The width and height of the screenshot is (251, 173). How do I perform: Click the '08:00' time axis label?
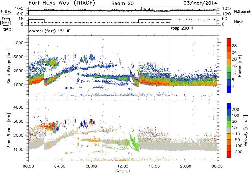pyautogui.click(x=91, y=166)
